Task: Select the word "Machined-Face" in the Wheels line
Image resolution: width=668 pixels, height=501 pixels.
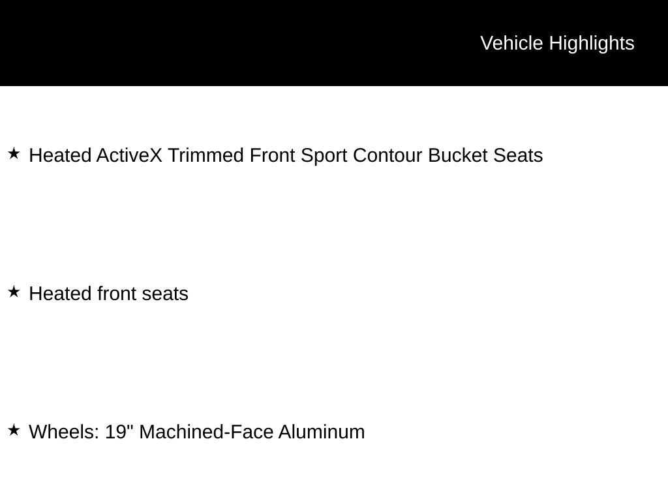Action: [x=206, y=432]
